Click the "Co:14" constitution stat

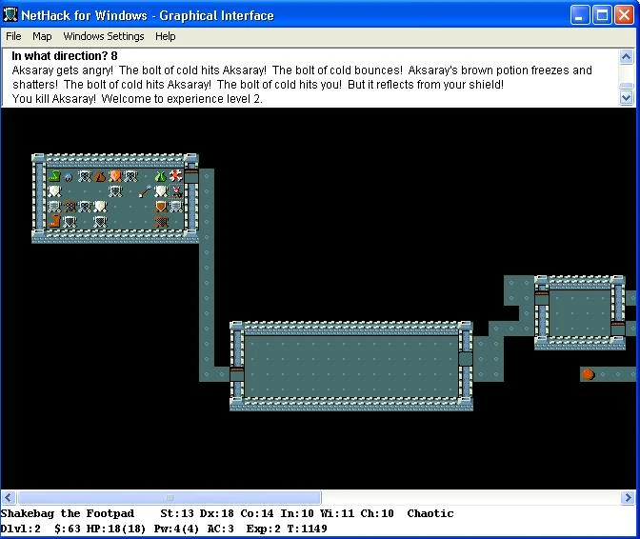pyautogui.click(x=256, y=513)
